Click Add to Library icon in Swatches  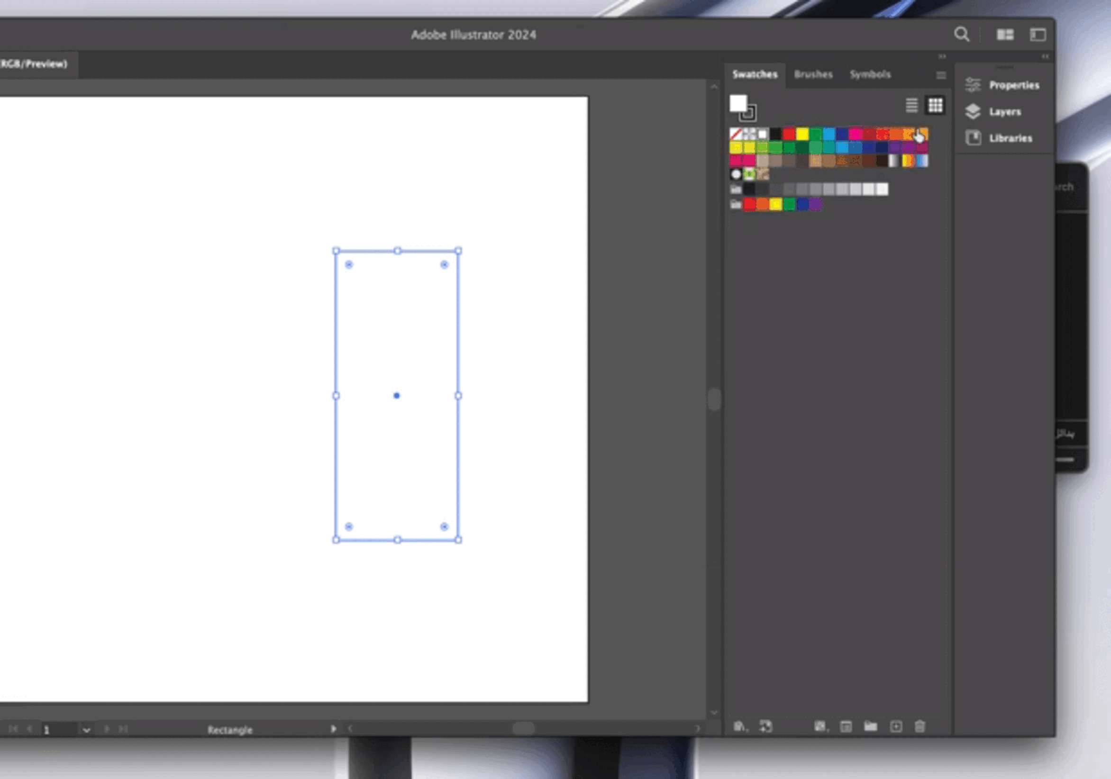tap(766, 726)
